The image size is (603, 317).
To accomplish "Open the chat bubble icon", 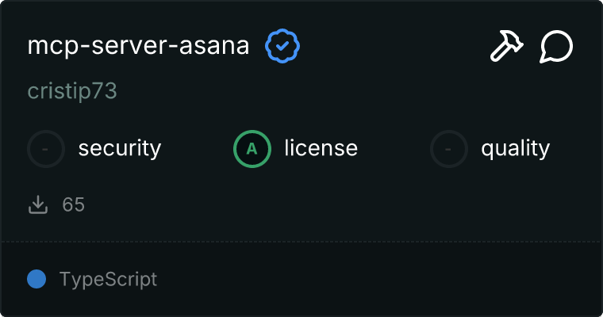I will click(x=556, y=48).
